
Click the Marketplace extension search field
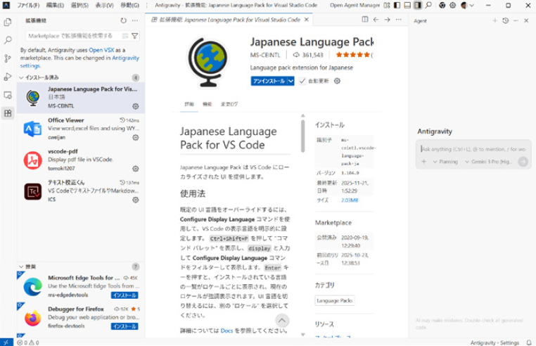click(x=70, y=35)
